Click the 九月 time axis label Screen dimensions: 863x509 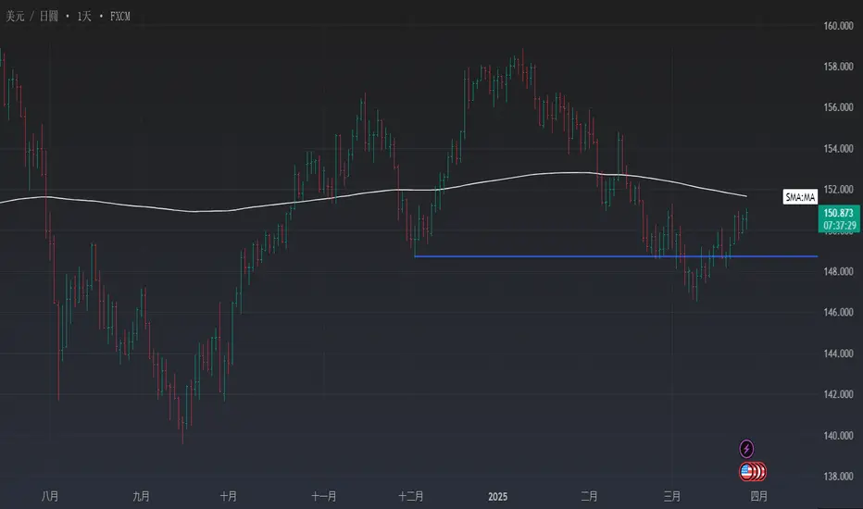(141, 496)
